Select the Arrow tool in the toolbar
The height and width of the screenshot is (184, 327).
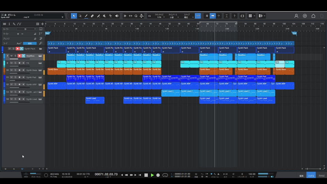pos(74,16)
